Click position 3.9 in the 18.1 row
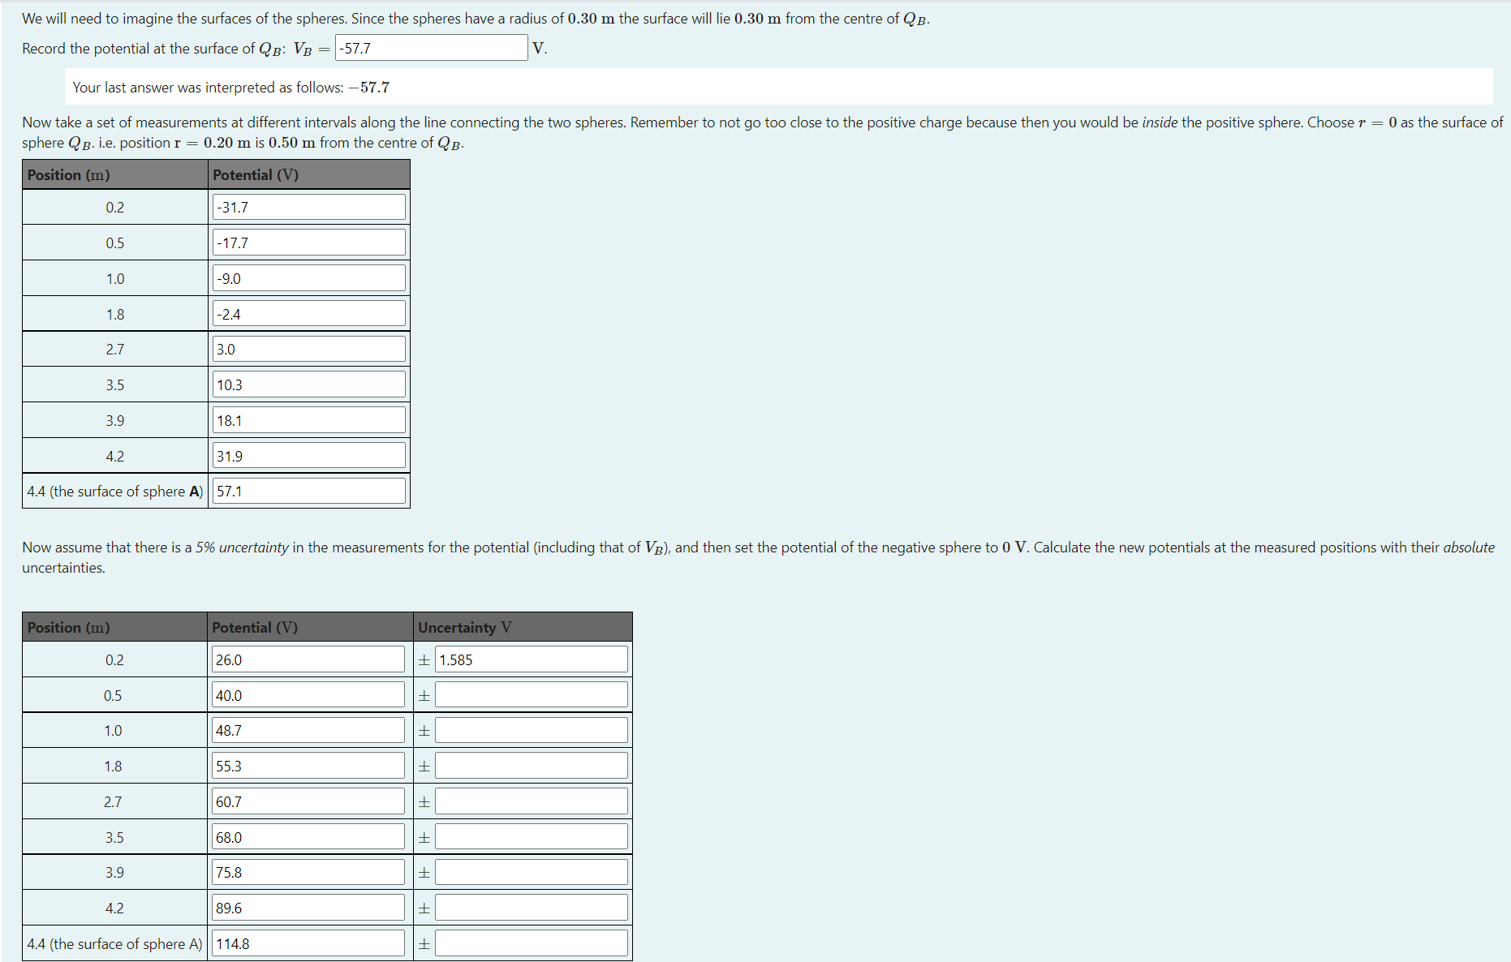 coord(115,420)
